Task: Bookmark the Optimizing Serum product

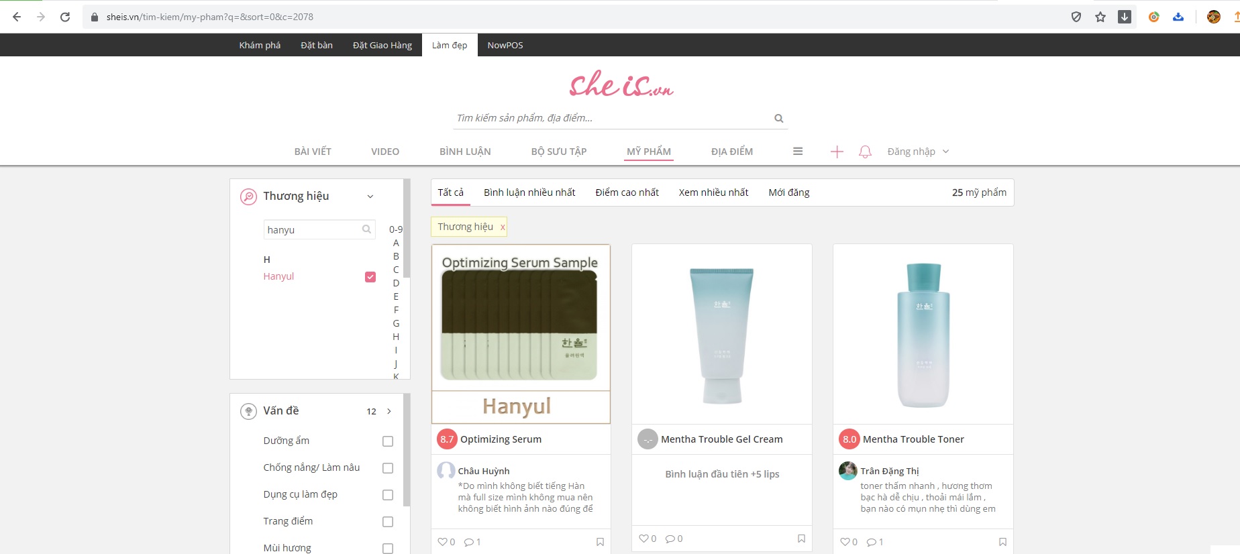Action: click(x=600, y=542)
